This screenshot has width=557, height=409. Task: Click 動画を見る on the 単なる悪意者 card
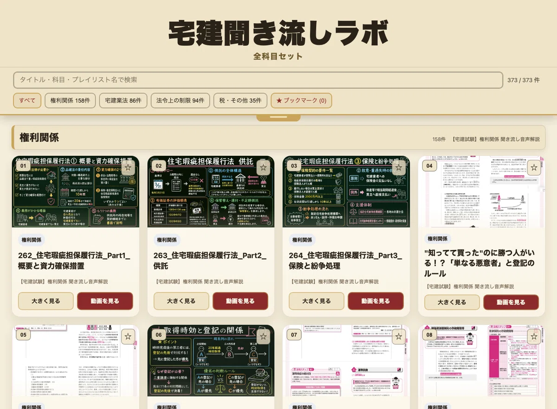pos(511,302)
